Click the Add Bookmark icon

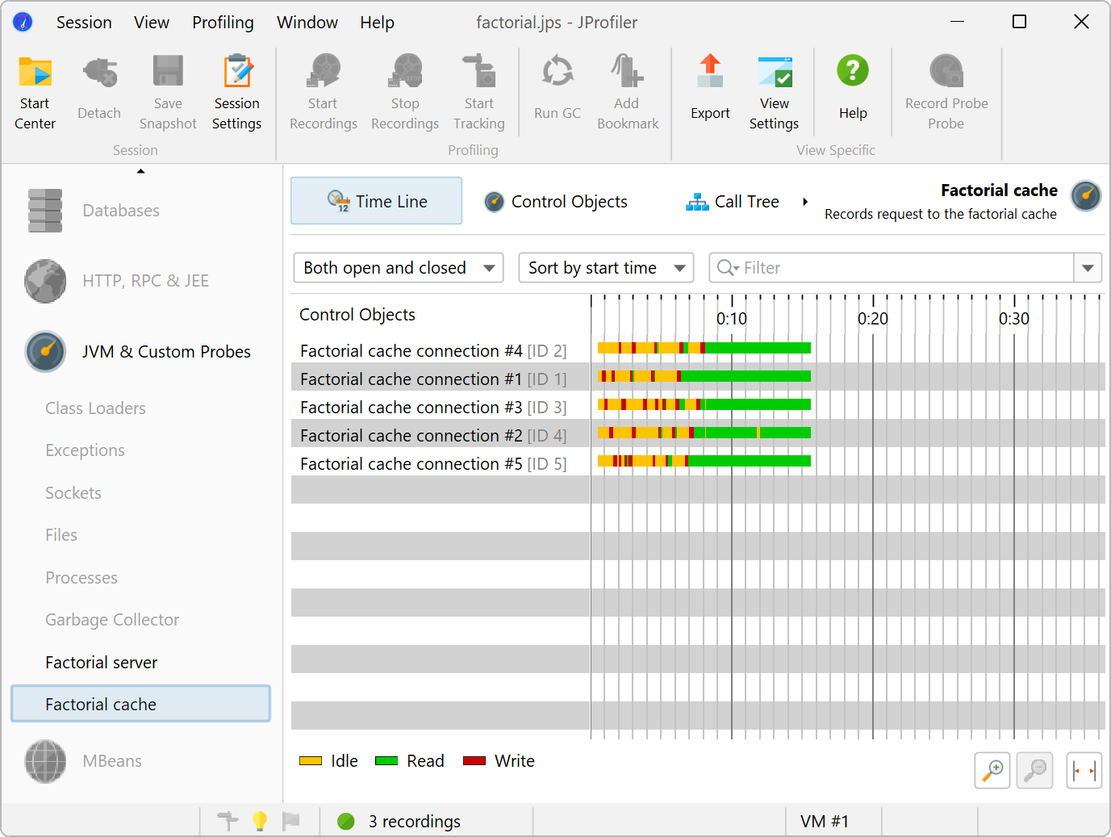click(x=627, y=71)
